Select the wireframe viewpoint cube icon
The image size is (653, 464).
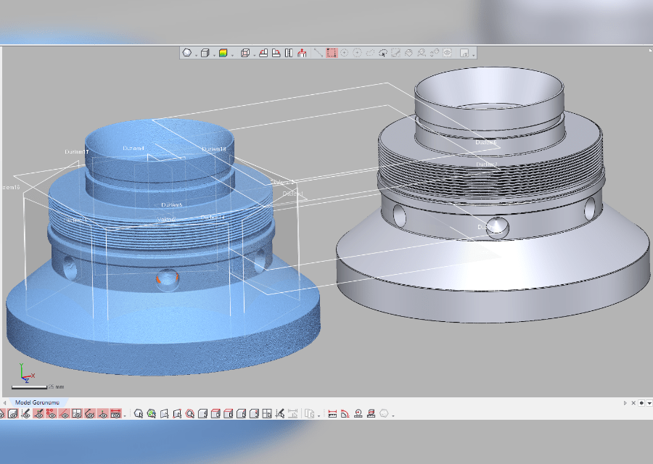245,53
